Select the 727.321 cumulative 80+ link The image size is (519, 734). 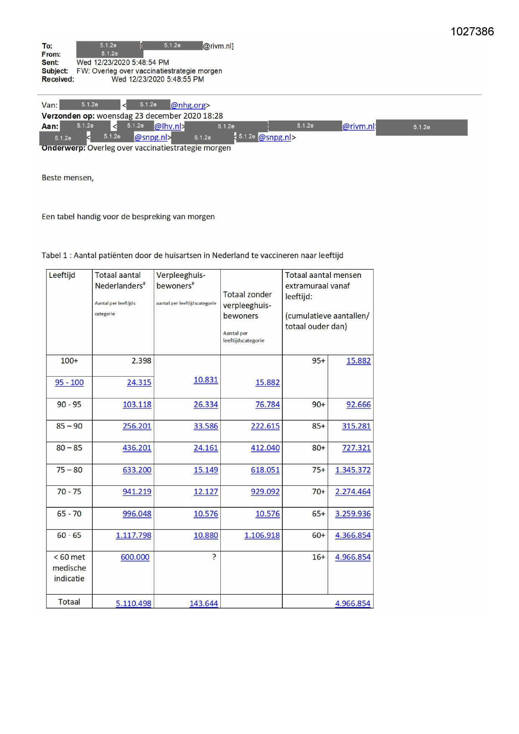(x=356, y=448)
